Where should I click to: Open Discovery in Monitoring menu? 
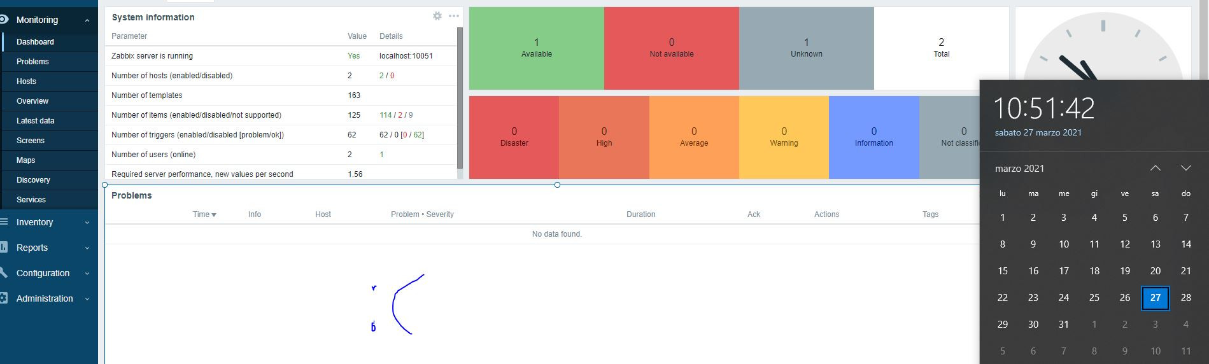[x=49, y=180]
